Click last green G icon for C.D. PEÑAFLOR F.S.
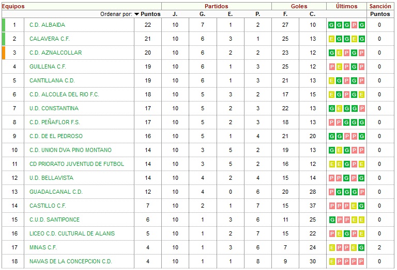The image size is (397, 270). click(x=362, y=123)
